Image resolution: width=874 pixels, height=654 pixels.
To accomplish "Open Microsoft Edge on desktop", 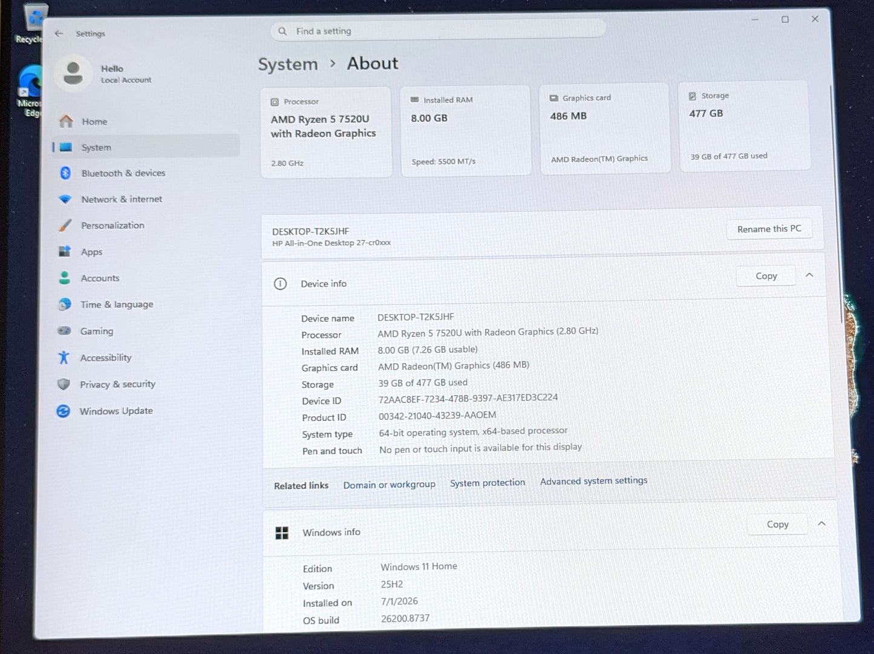I will [29, 91].
